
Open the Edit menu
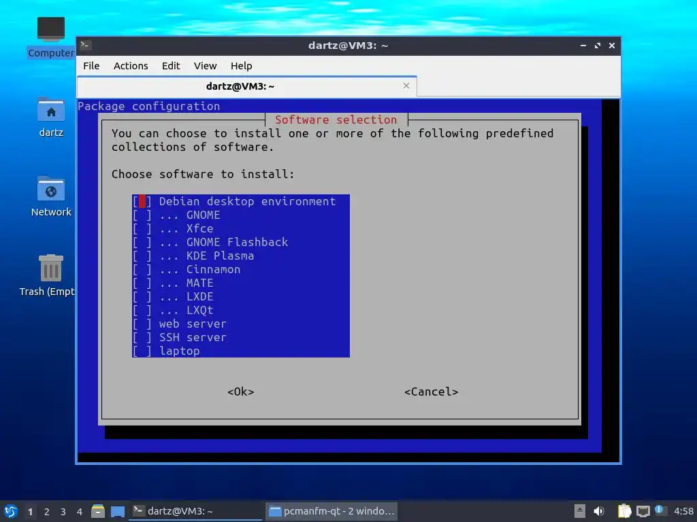coord(171,66)
